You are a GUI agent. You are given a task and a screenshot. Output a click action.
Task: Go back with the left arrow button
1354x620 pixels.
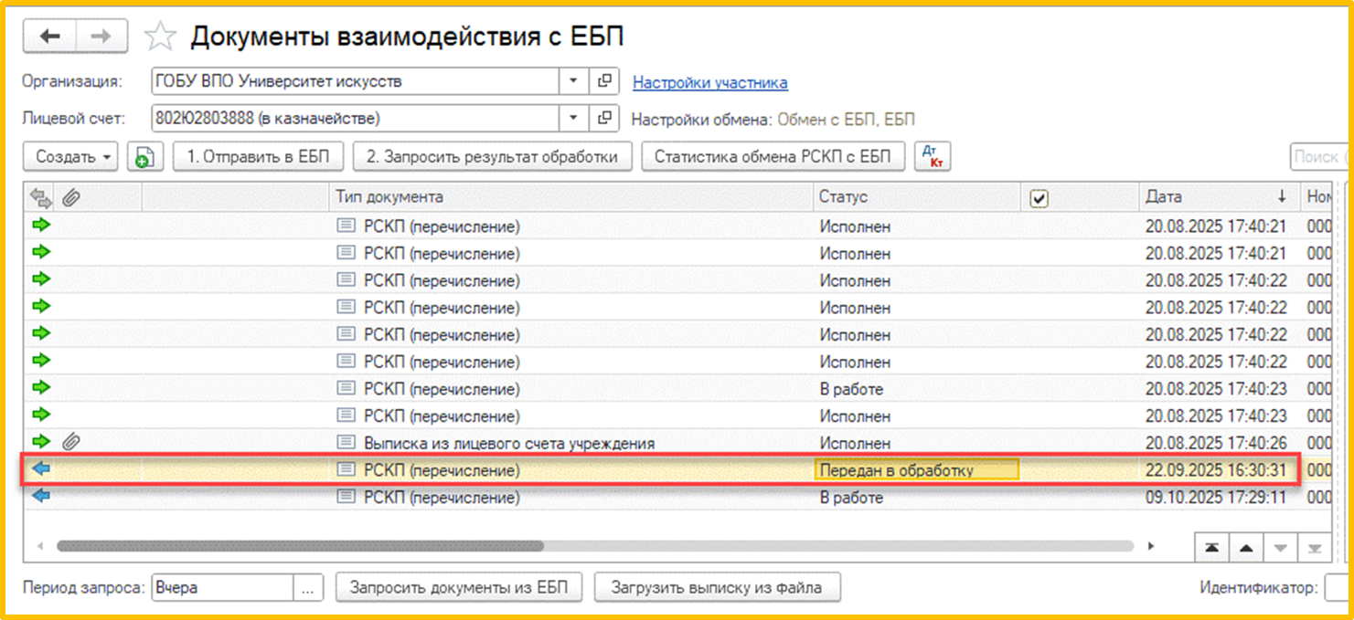49,37
